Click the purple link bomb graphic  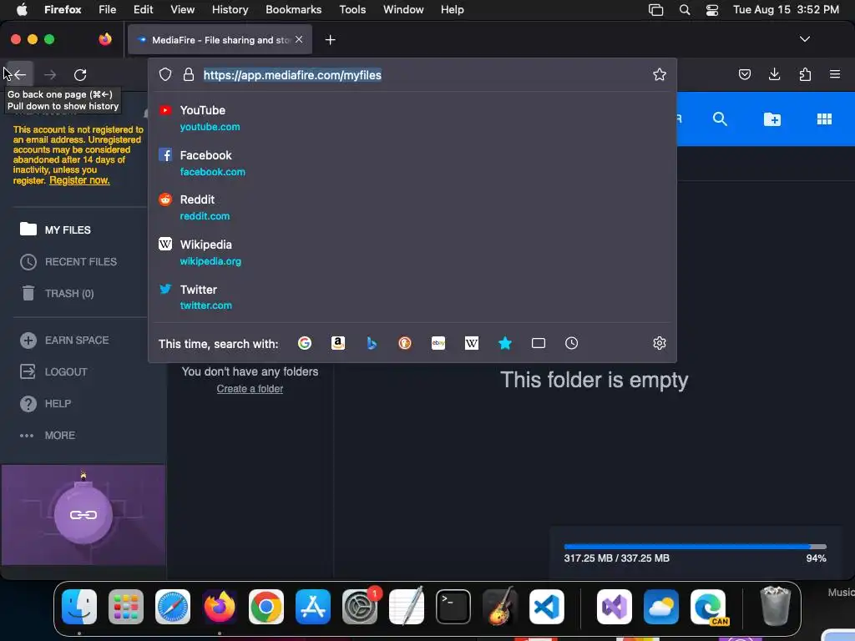click(x=83, y=514)
